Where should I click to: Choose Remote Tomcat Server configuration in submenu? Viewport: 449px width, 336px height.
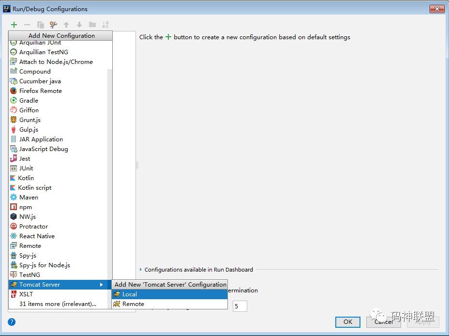[x=169, y=304]
